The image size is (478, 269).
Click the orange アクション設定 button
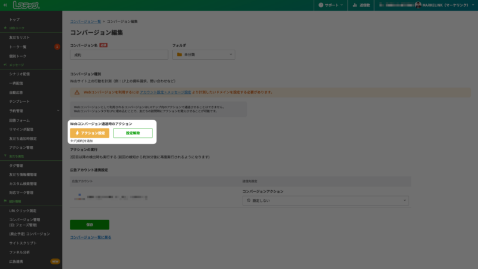tap(90, 133)
